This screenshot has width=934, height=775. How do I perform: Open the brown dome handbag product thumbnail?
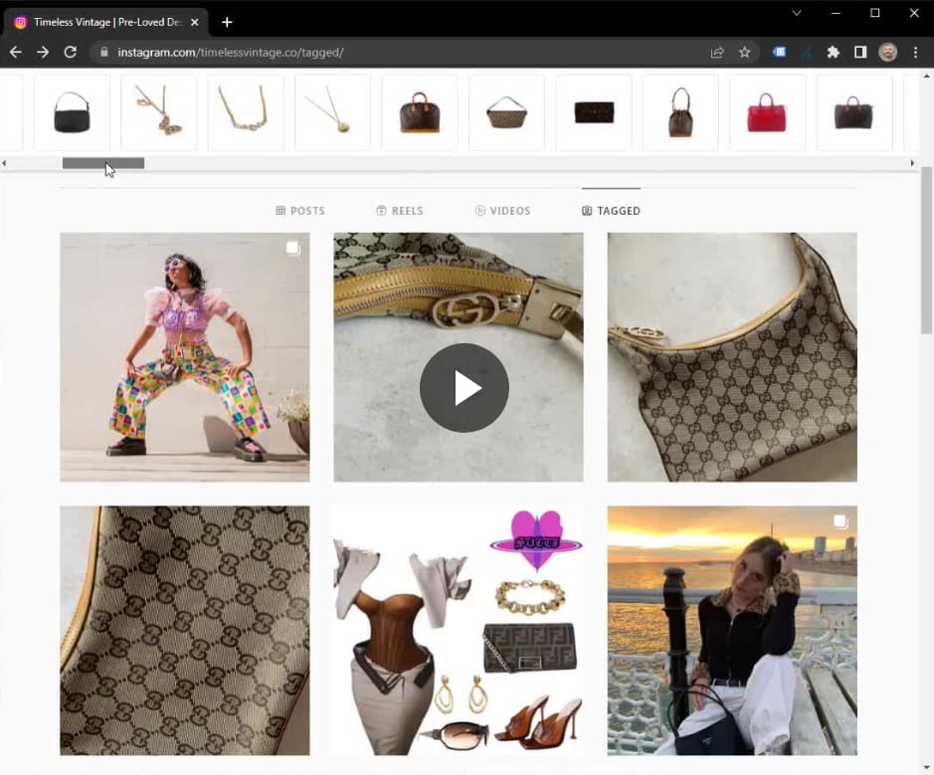(x=420, y=112)
